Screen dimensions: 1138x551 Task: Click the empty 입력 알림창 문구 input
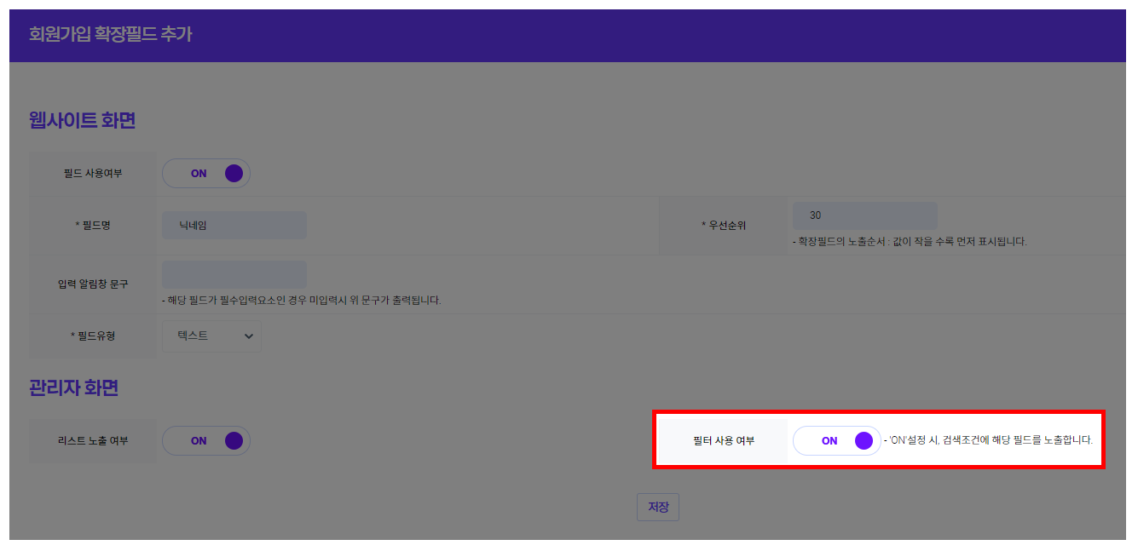tap(234, 275)
